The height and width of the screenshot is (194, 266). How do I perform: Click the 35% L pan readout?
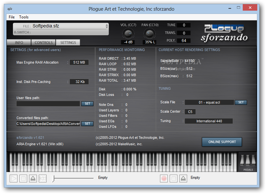[x=150, y=42]
